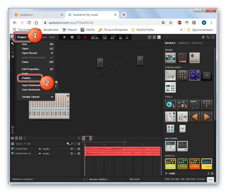The image size is (226, 192).
Task: Switch to the Lumpics.ru browser tab
Action: [x=38, y=15]
